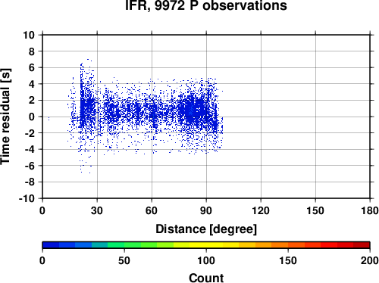379x283 pixels.
Task: Click the isolated data point near 3 degrees
Action: tap(49, 119)
